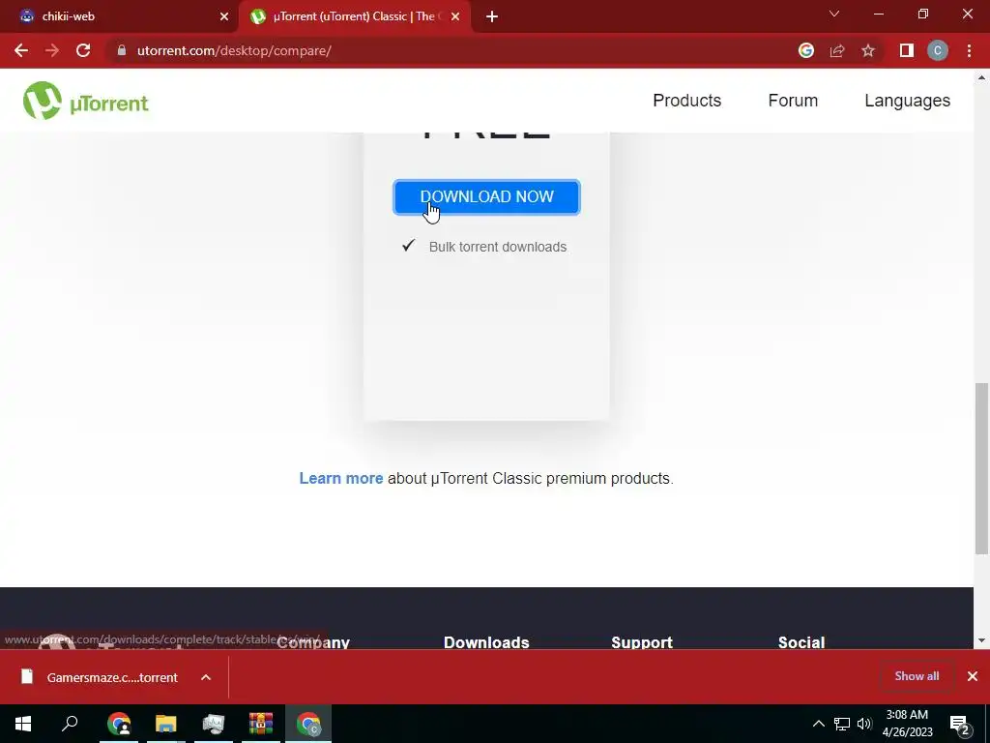
Task: Close the downloads bar
Action: point(973,676)
